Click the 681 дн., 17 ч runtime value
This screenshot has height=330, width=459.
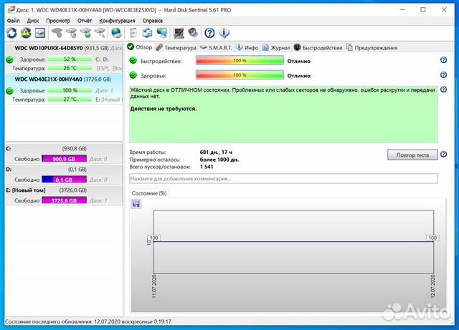point(216,152)
